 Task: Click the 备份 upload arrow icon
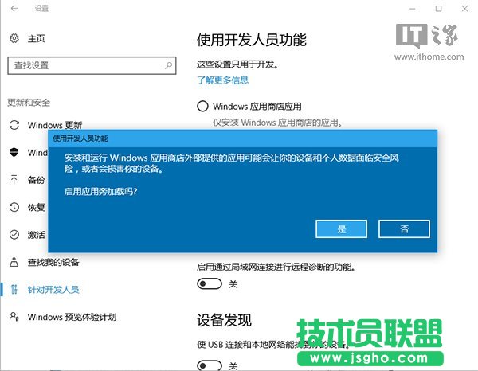[14, 180]
